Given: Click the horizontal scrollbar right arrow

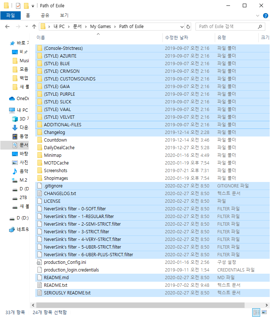Looking at the screenshot, I should coord(267,305).
